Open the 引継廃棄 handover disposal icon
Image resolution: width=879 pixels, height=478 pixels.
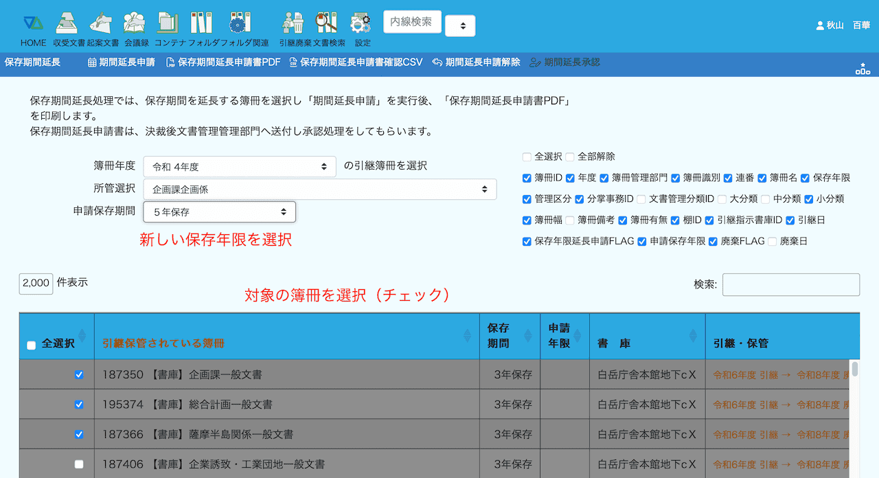293,23
